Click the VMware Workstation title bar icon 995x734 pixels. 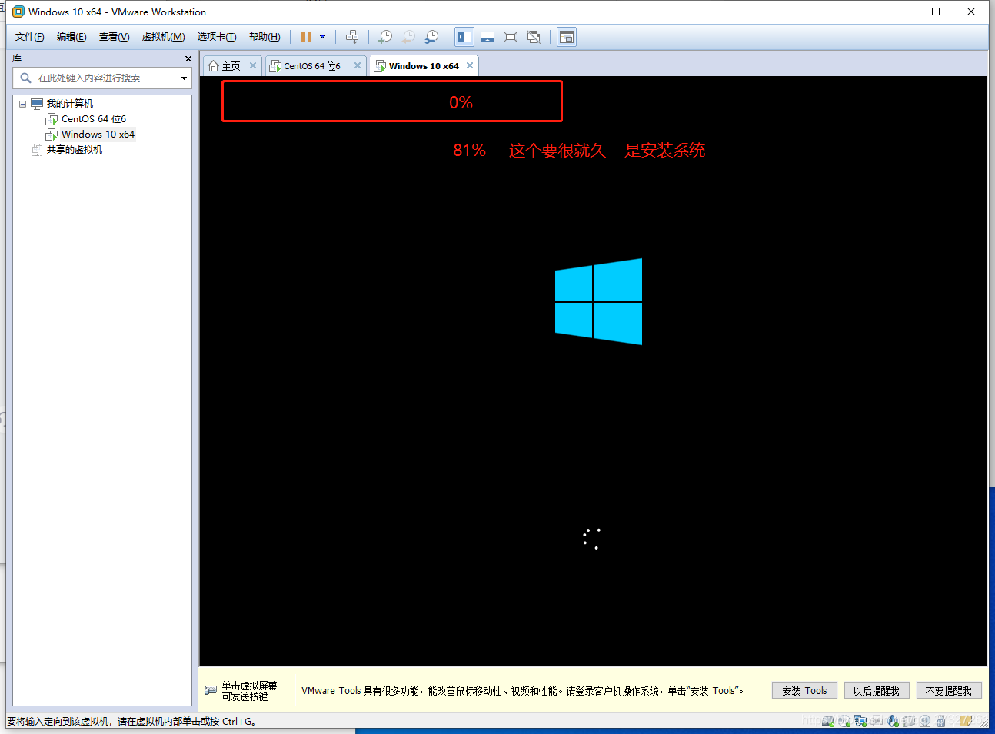pos(18,12)
